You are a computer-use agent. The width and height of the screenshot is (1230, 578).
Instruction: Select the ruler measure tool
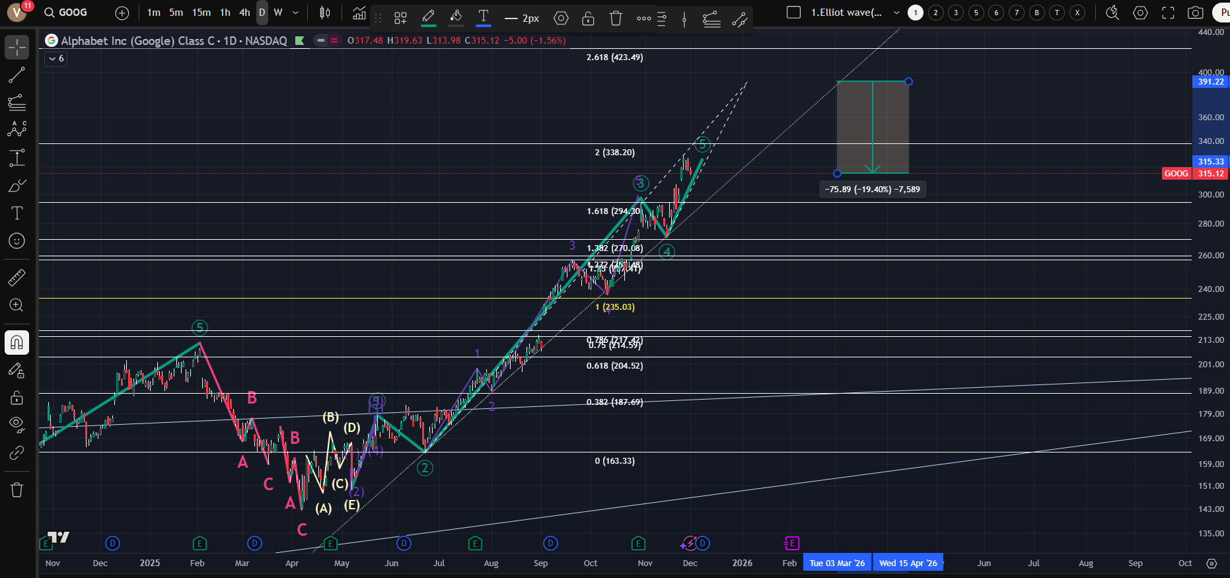tap(17, 278)
